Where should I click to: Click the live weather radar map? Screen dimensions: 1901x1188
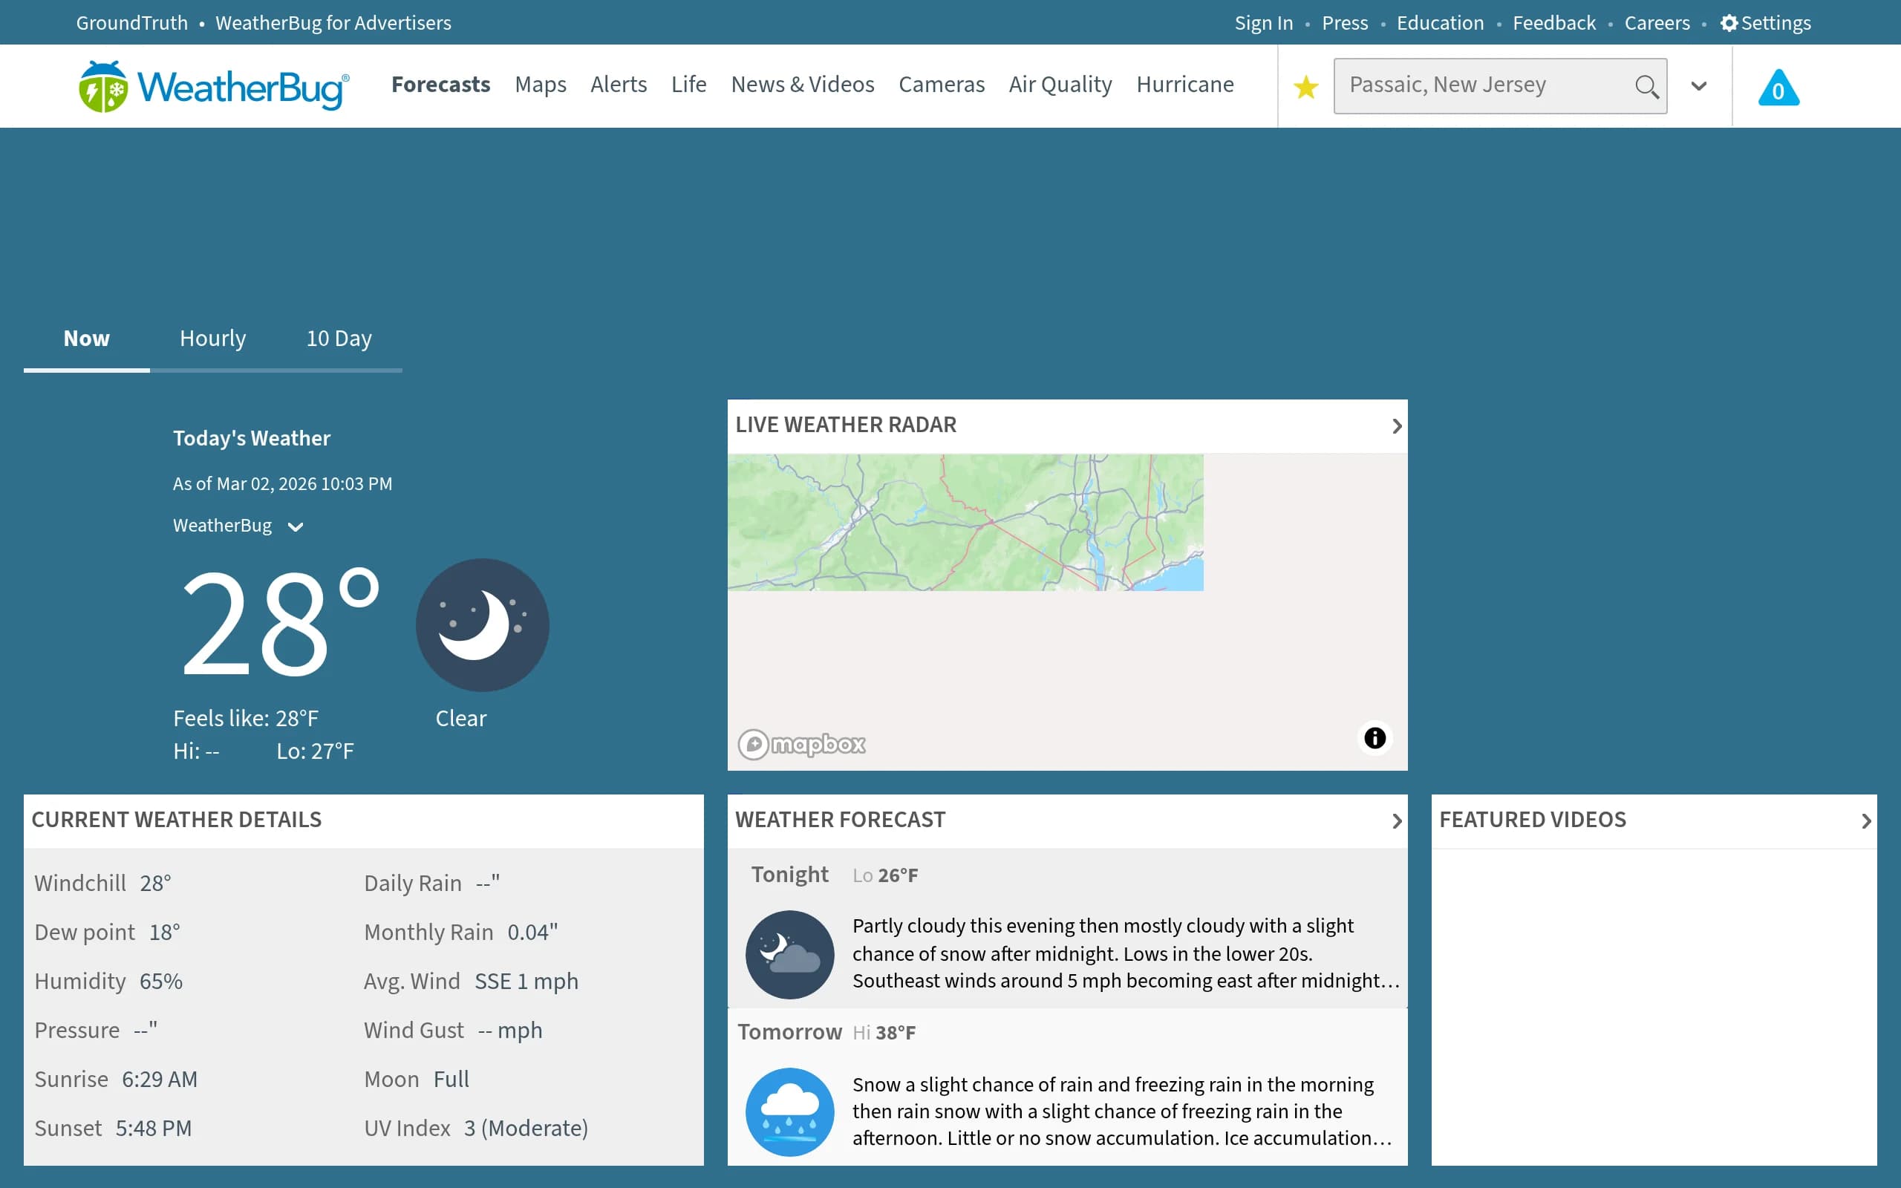1067,611
